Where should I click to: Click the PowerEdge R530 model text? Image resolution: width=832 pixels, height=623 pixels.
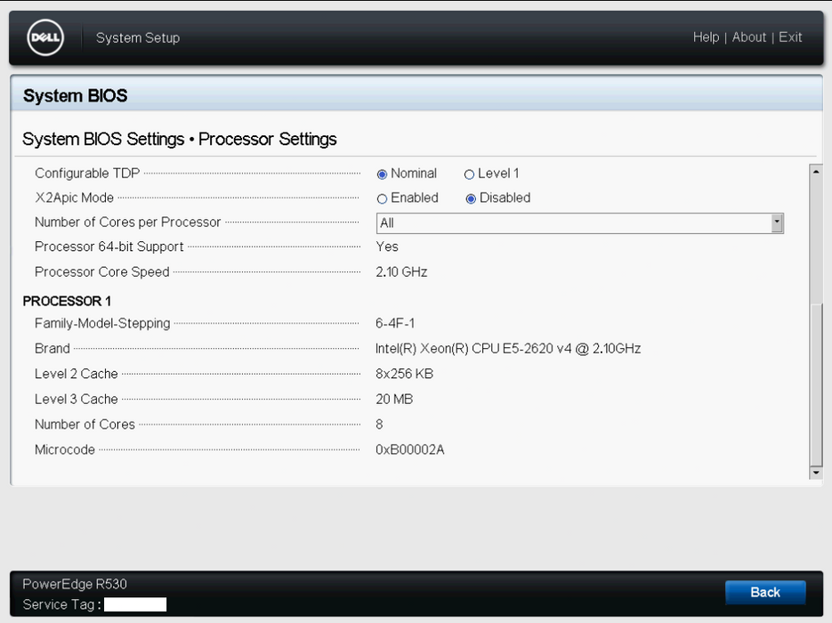point(75,584)
